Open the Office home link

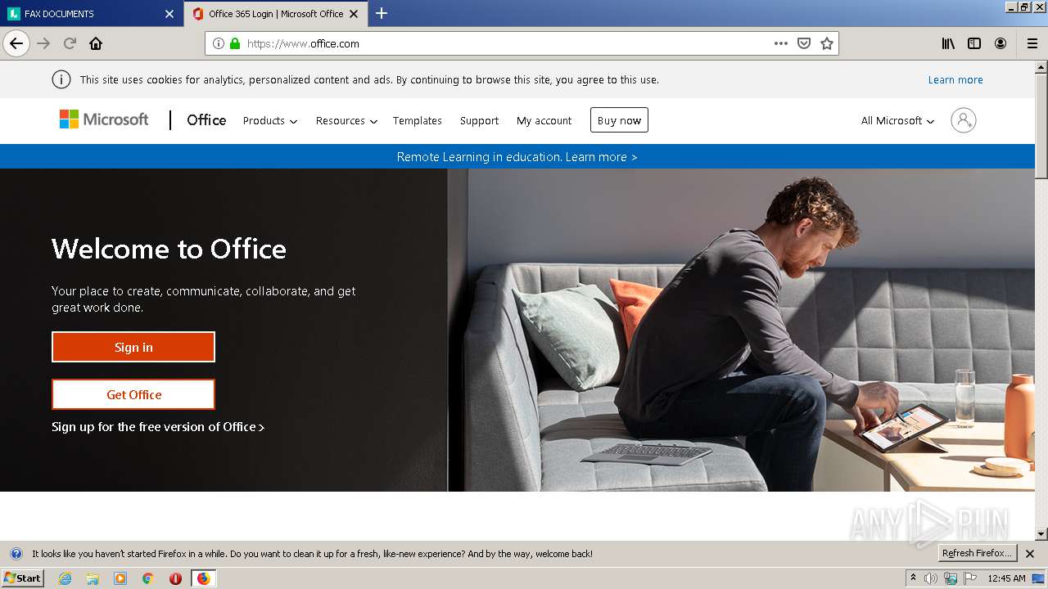[206, 120]
